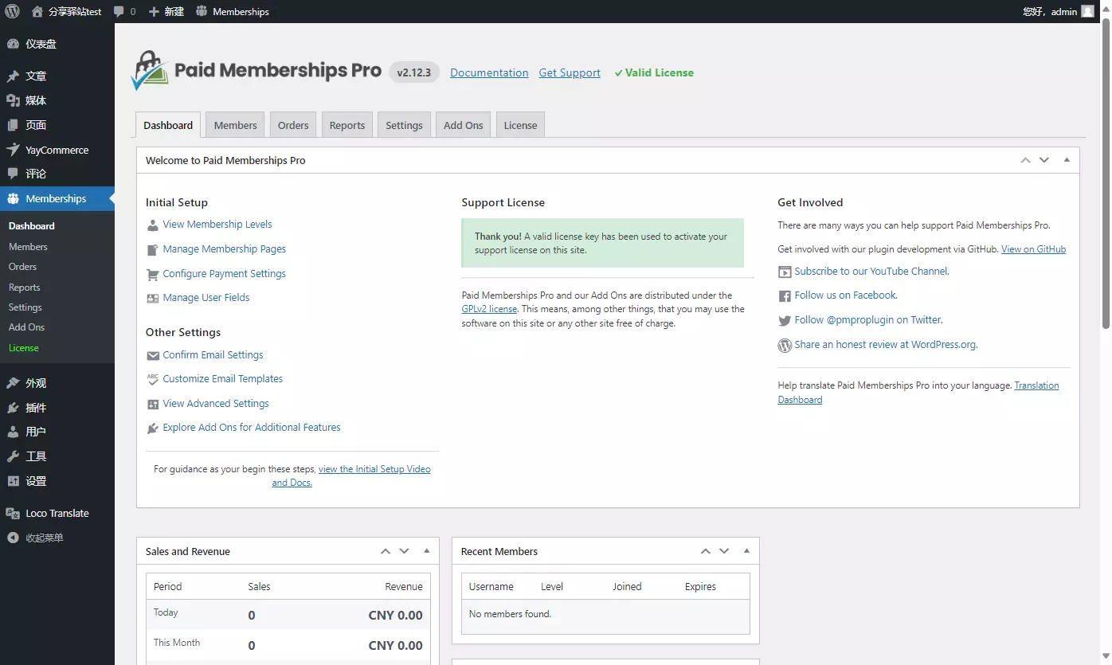Screen dimensions: 1112x665
Task: Open View Advanced Settings link
Action: (216, 404)
